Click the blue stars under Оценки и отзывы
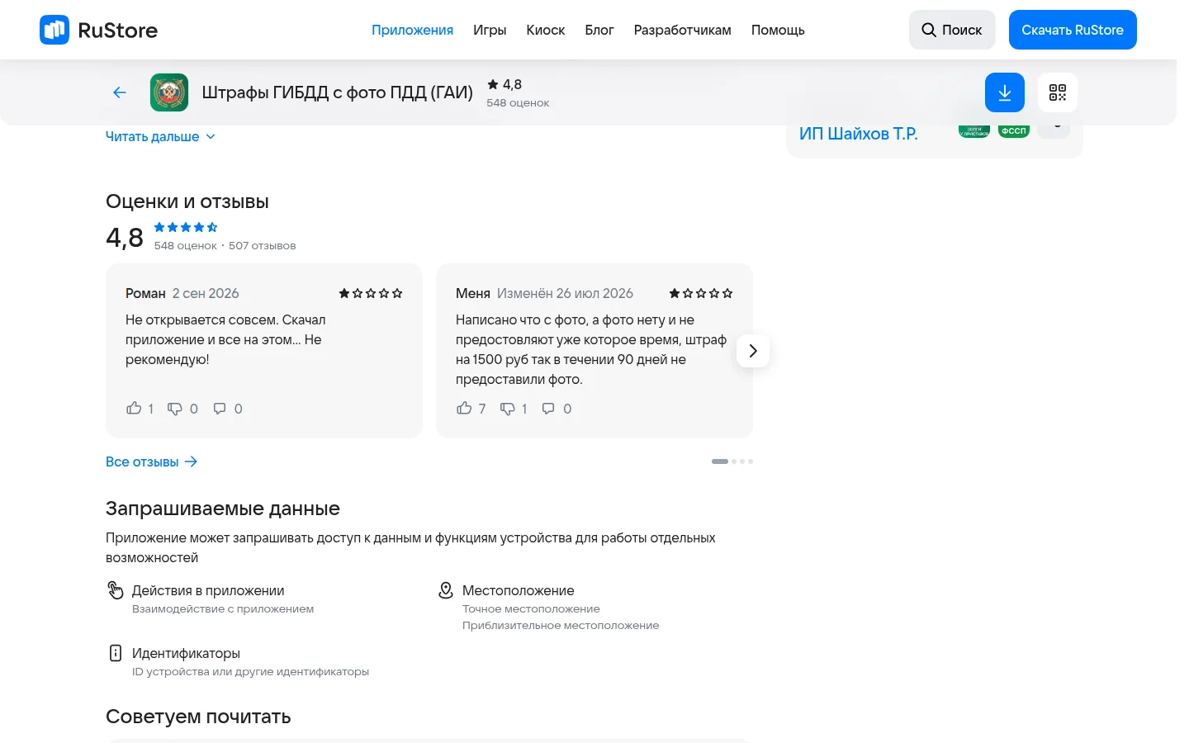Screen dimensions: 1189x743 [186, 227]
